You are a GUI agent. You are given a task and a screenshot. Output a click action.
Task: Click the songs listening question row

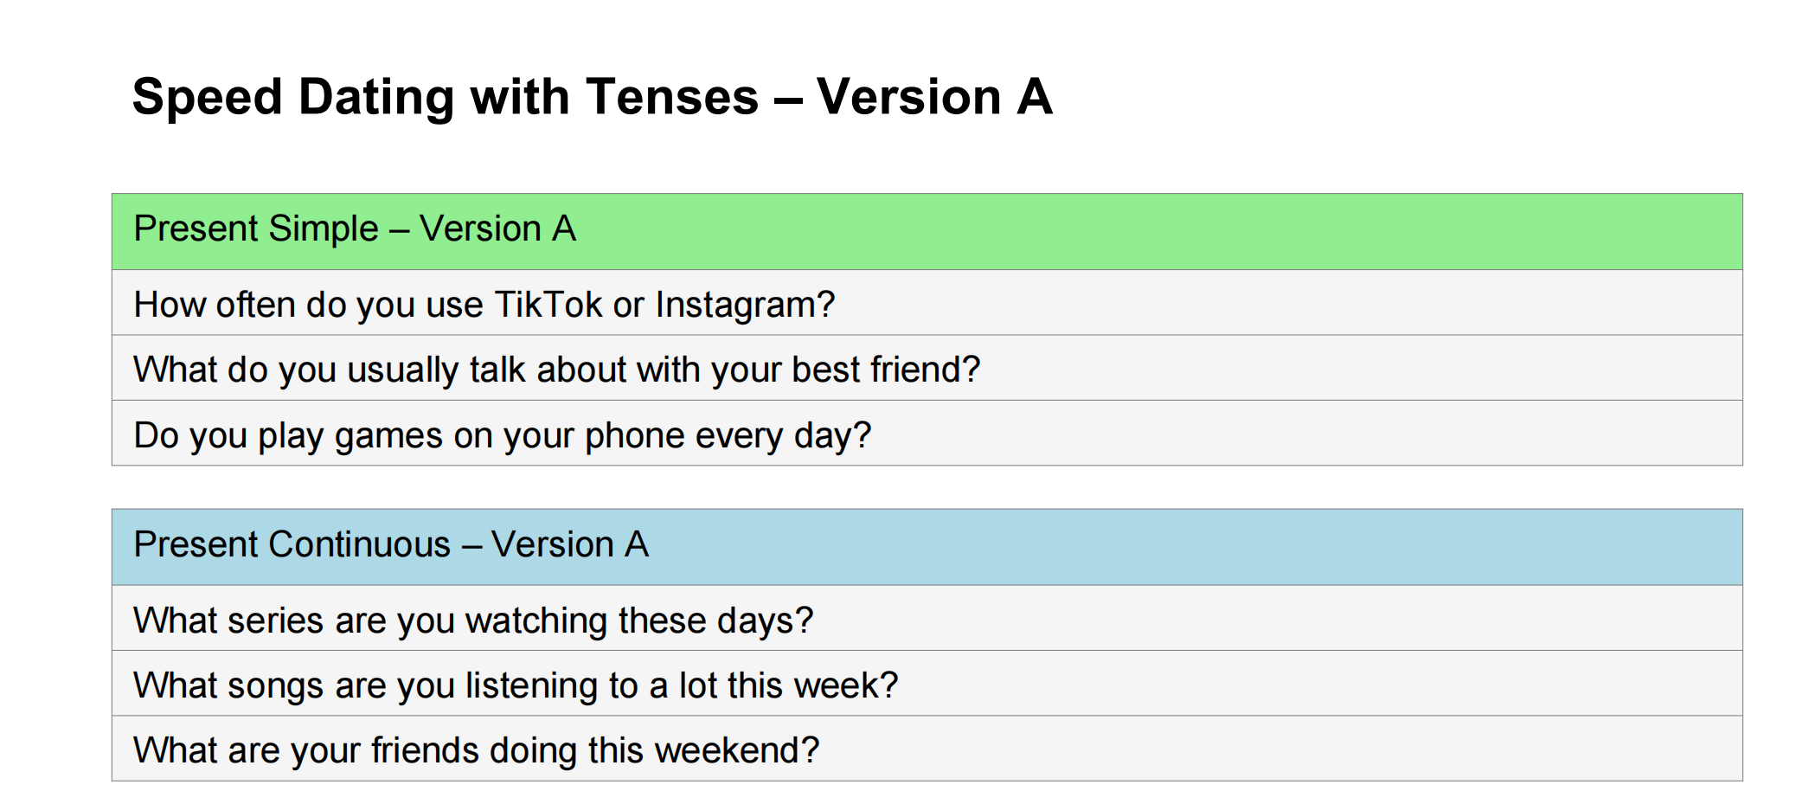(926, 685)
